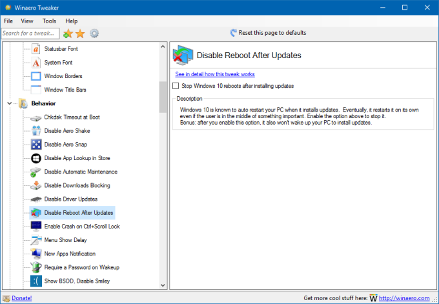This screenshot has height=304, width=439.
Task: Click the Require a Password on Wakeup icon
Action: (36, 267)
